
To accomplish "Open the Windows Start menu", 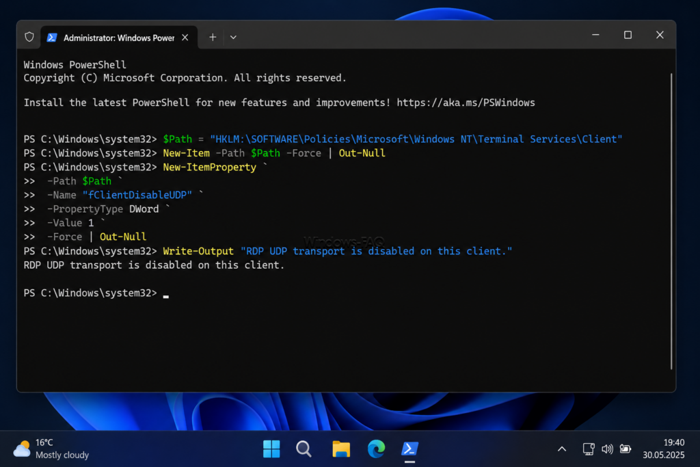I will click(x=271, y=449).
